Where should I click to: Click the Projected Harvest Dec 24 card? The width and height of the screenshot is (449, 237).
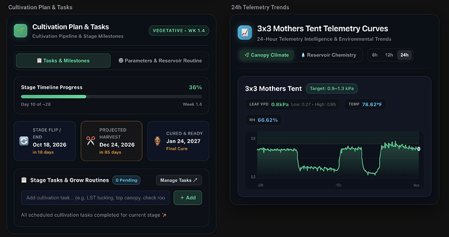click(111, 141)
